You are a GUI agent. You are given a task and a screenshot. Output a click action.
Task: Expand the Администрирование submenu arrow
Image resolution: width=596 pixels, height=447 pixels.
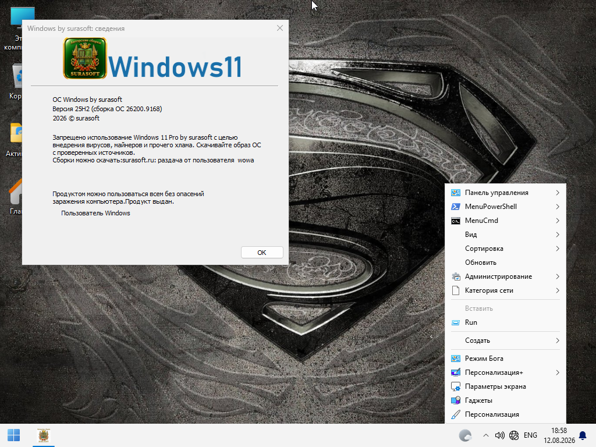coord(557,276)
